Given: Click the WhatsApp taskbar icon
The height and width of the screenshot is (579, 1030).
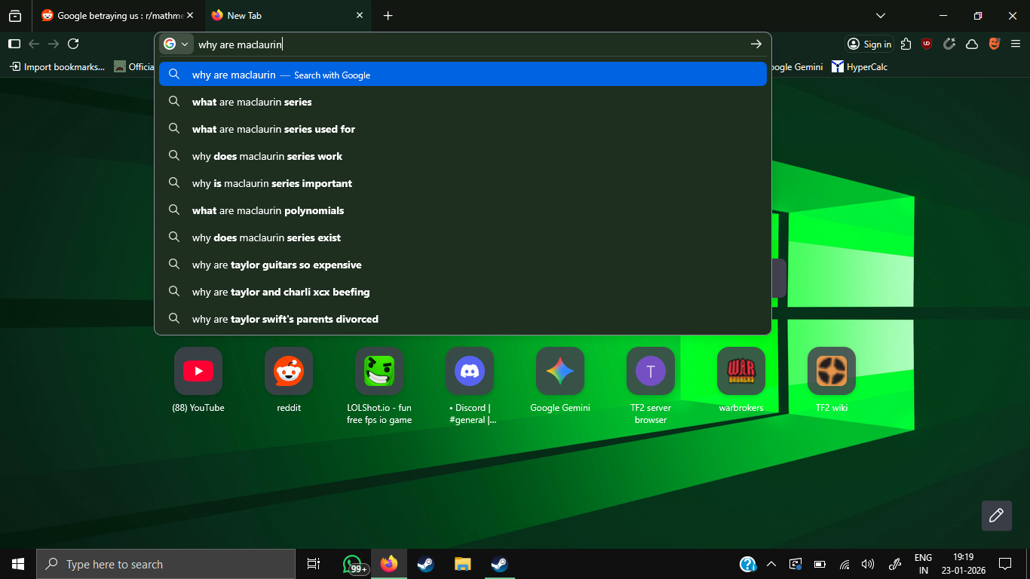Looking at the screenshot, I should click(x=353, y=564).
